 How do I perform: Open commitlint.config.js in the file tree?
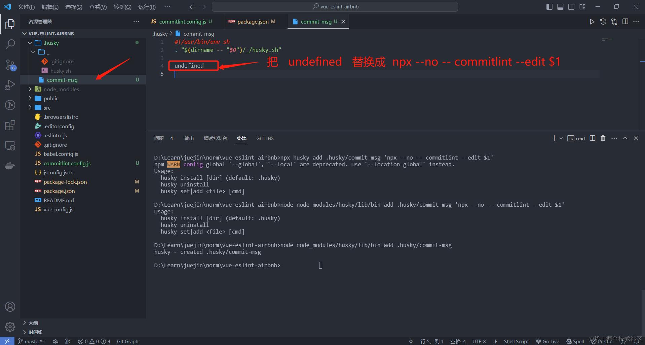pos(83,163)
